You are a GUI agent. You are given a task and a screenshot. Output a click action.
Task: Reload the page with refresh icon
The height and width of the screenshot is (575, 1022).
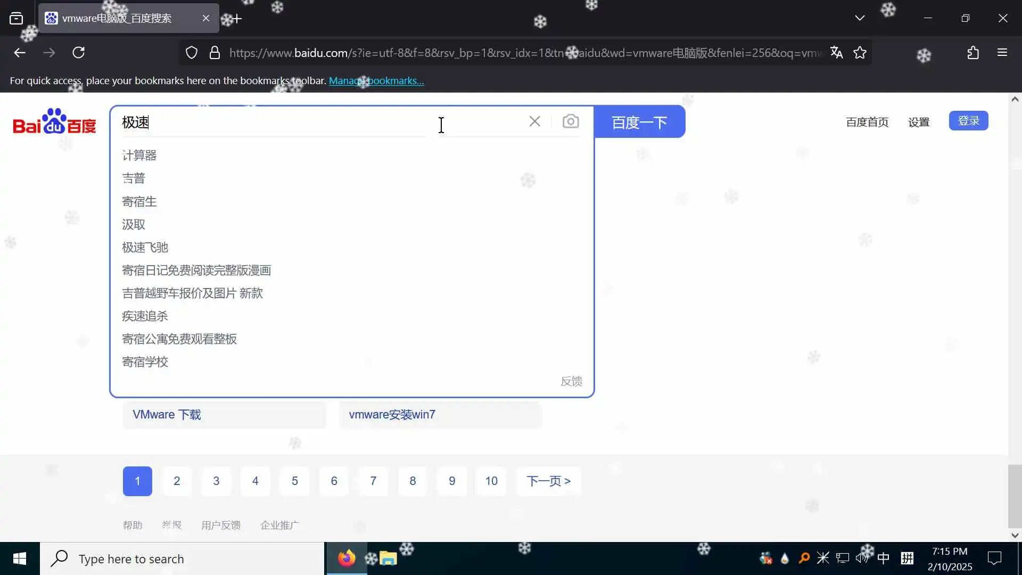click(79, 53)
